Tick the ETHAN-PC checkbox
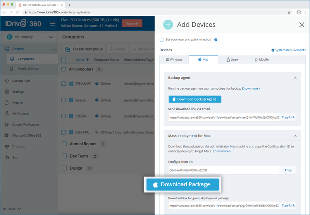This screenshot has width=310, height=215. point(64,83)
